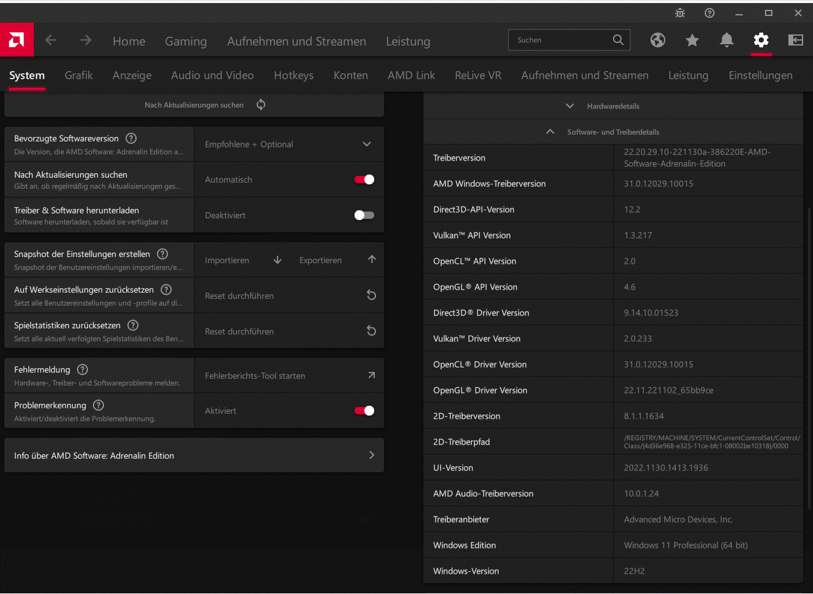813x594 pixels.
Task: Click Exportieren button
Action: click(x=321, y=260)
